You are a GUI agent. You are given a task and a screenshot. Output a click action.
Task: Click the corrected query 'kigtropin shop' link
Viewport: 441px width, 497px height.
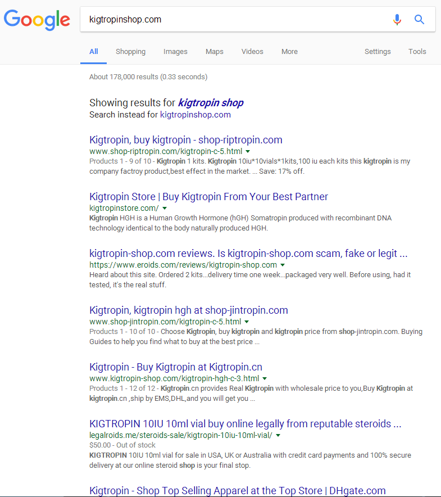click(211, 103)
